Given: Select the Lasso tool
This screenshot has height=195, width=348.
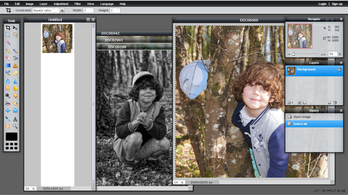Looking at the screenshot, I should pyautogui.click(x=15, y=35).
